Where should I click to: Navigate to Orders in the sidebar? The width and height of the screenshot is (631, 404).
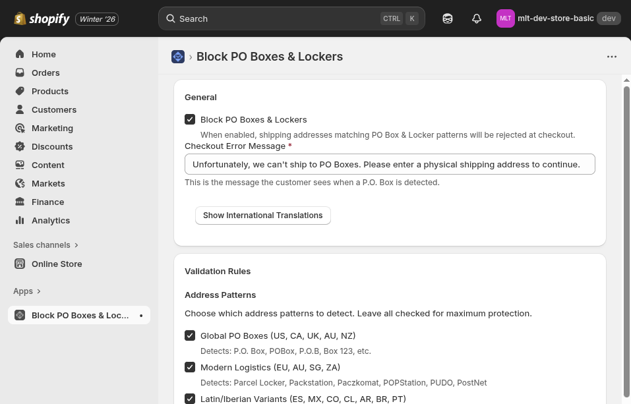45,72
